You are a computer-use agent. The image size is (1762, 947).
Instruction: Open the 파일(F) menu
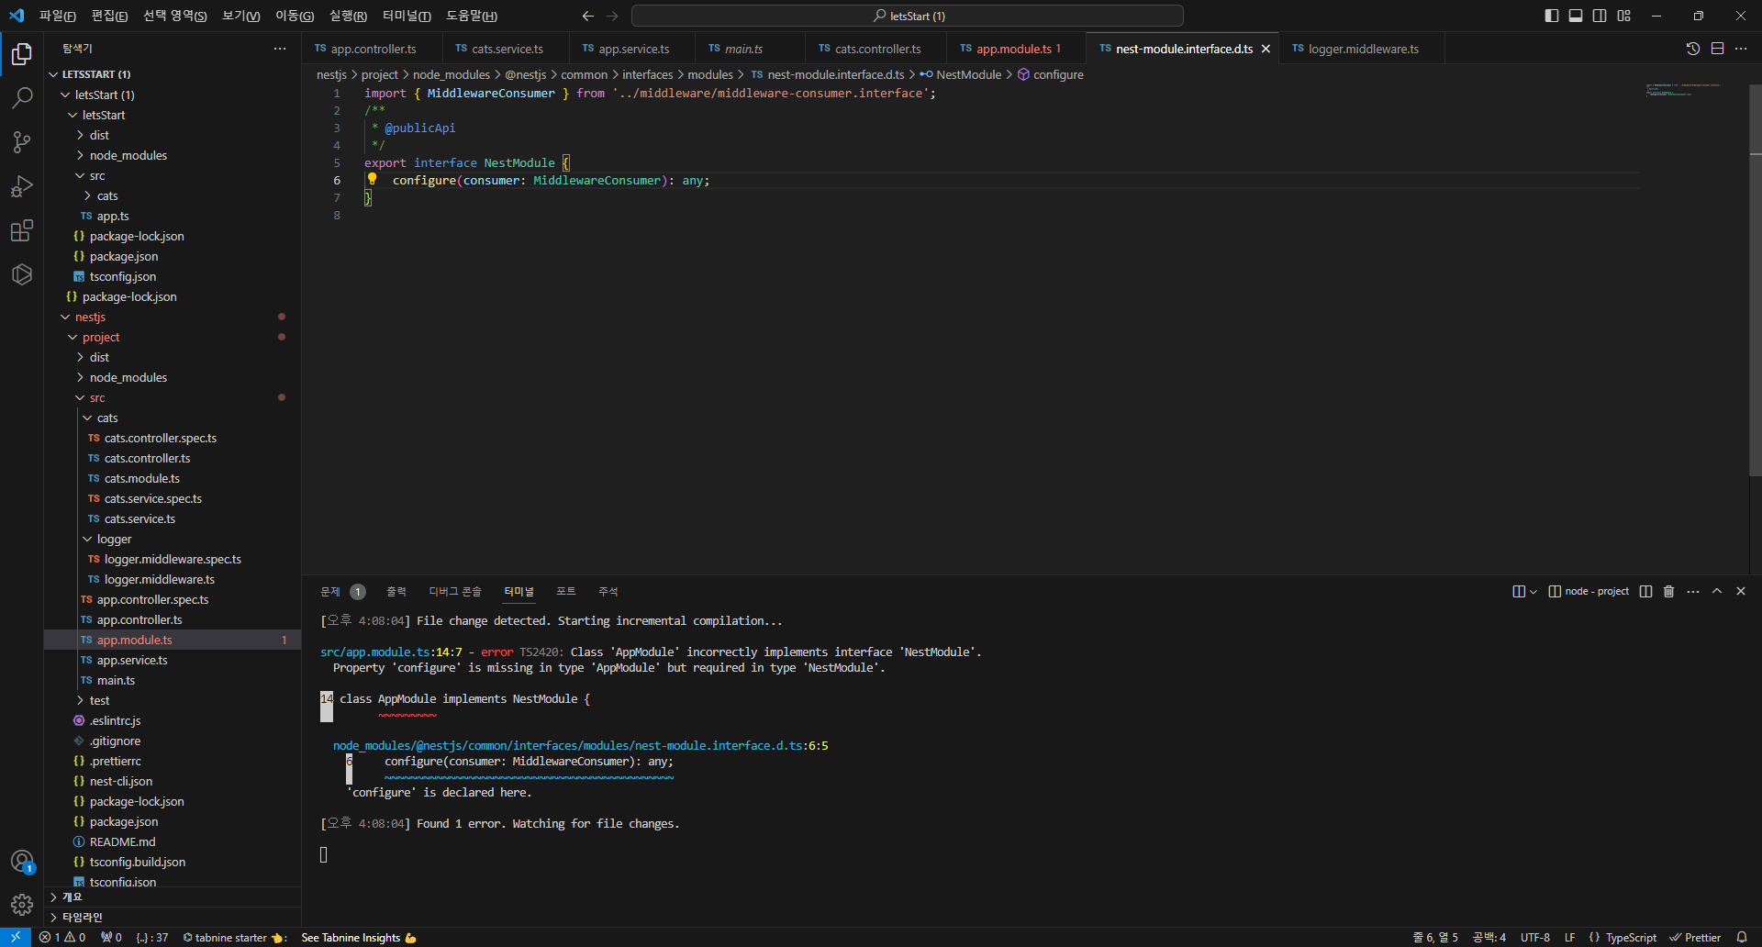tap(58, 16)
